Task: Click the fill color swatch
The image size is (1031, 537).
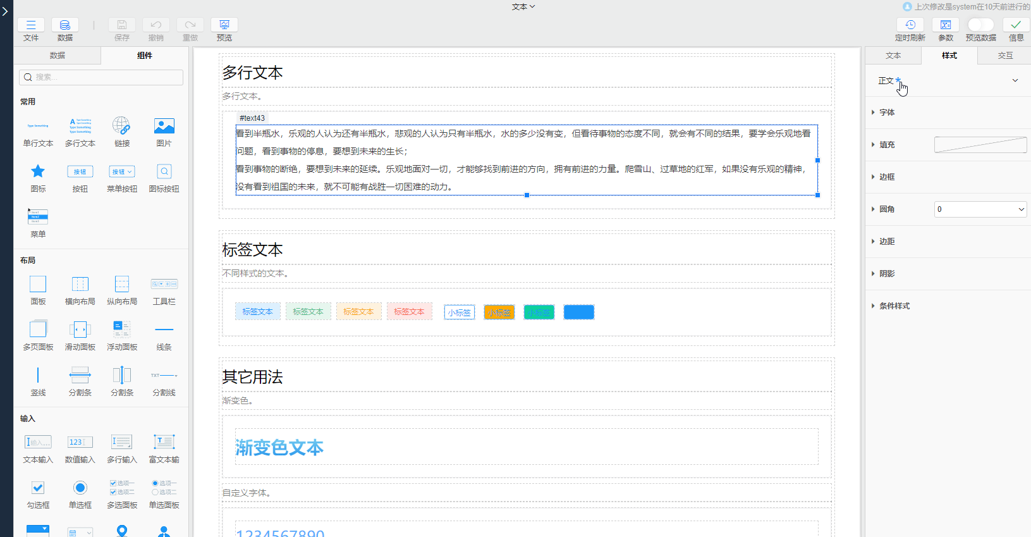Action: coord(980,145)
